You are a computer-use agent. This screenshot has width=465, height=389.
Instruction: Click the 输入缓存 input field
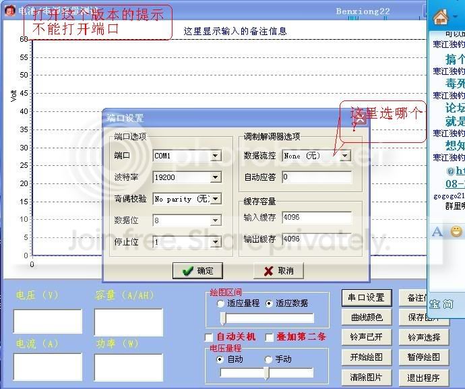[x=317, y=218]
